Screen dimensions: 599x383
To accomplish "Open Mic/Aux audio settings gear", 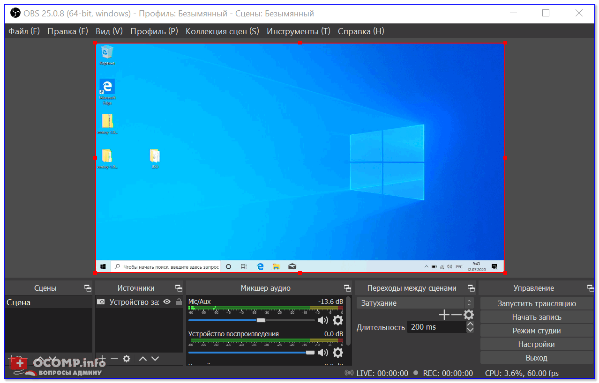I will coord(337,320).
